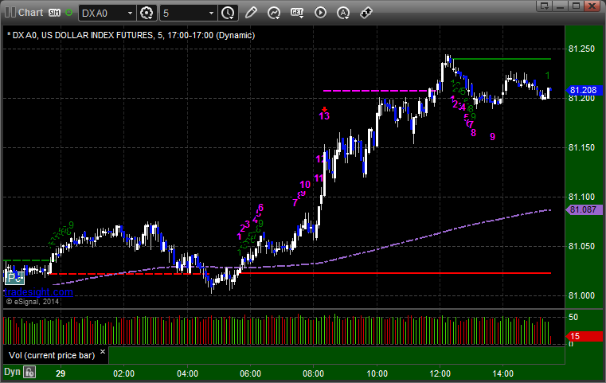Click the 08:00 time axis label

pyautogui.click(x=314, y=373)
